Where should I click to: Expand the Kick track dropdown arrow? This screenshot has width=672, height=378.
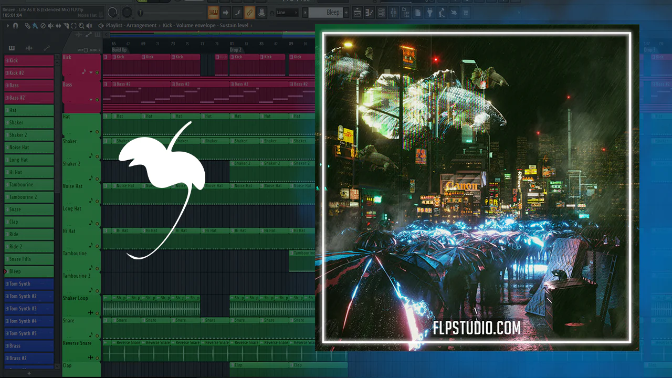(x=91, y=72)
